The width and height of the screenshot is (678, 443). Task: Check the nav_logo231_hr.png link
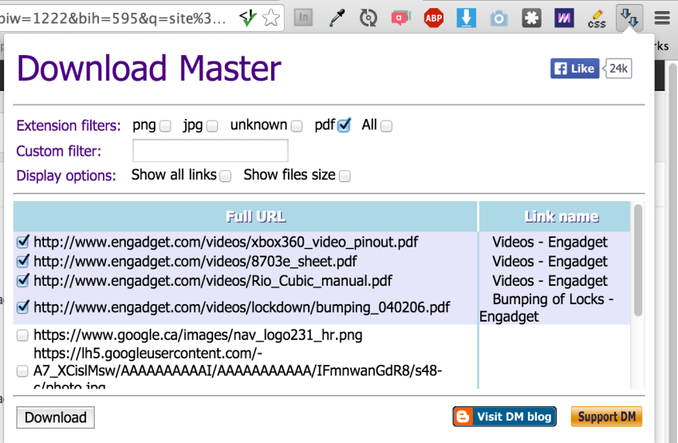[x=22, y=335]
